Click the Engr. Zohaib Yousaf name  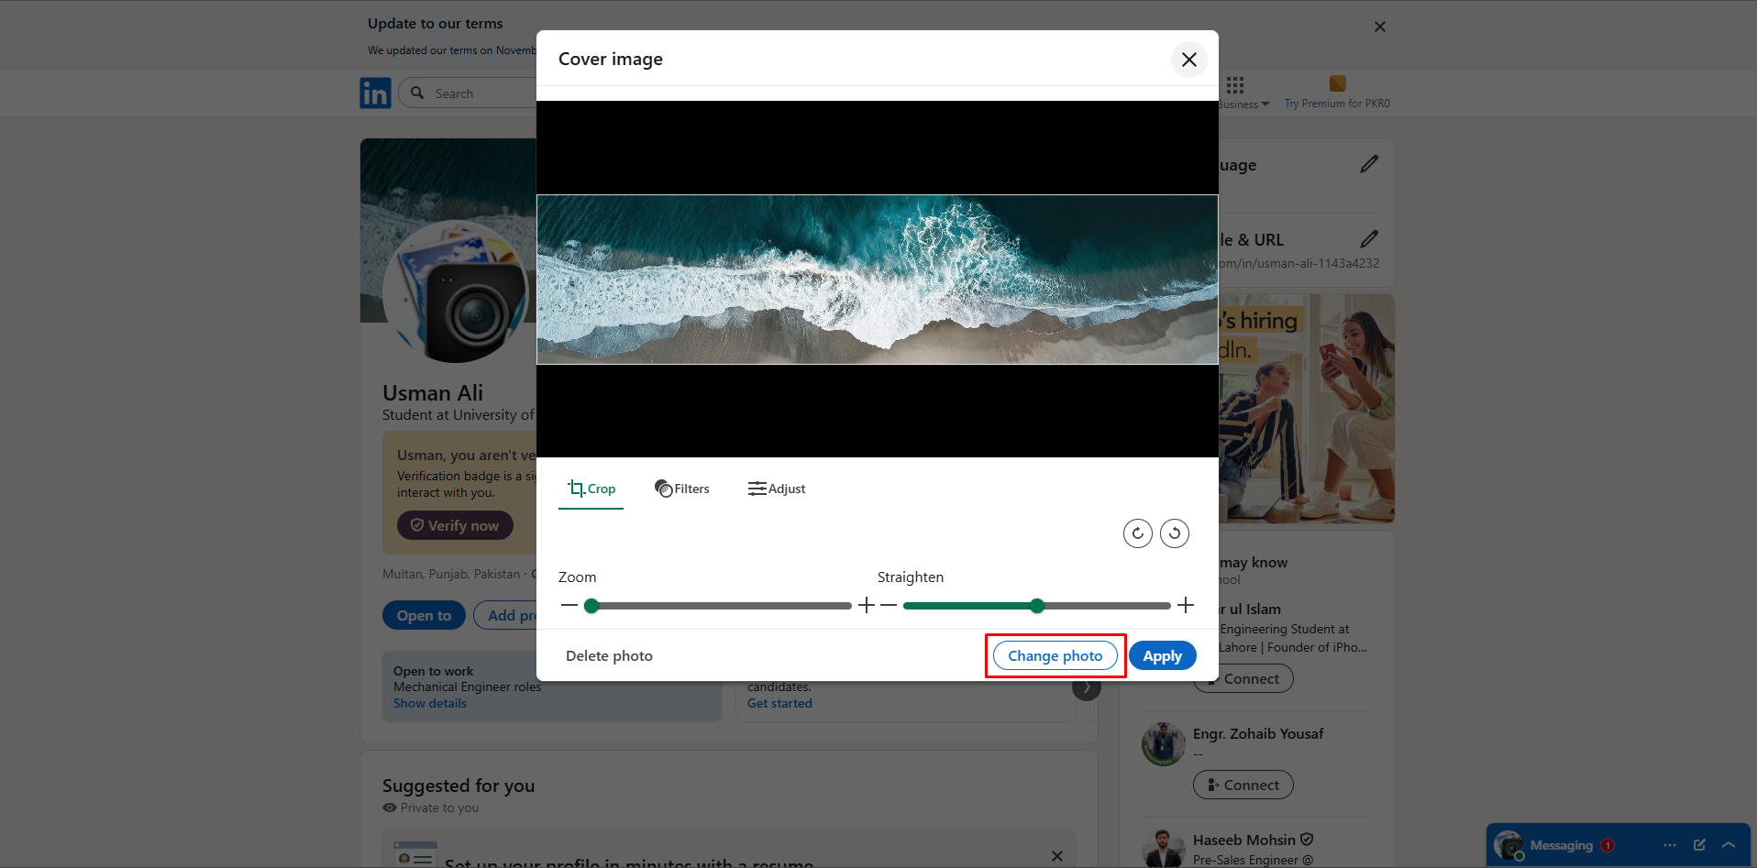click(1258, 734)
